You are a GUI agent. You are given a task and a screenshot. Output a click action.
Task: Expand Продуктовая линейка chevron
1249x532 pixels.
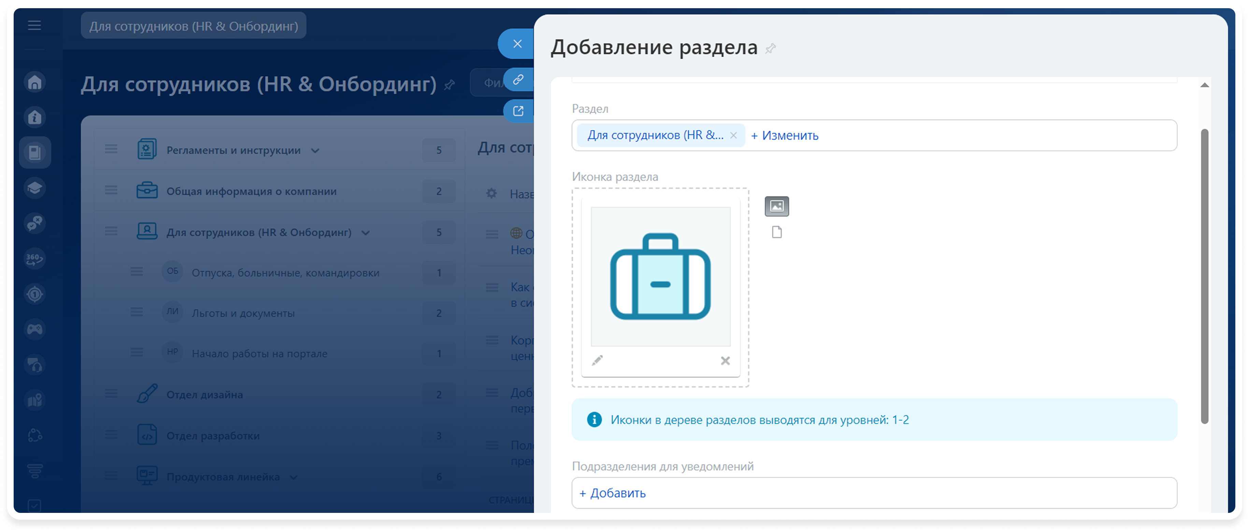(x=293, y=477)
